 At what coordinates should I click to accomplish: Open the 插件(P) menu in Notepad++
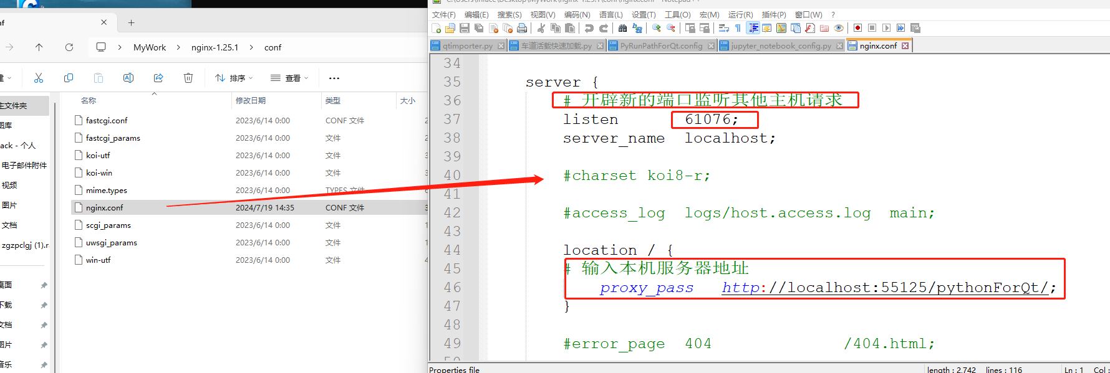[x=774, y=14]
